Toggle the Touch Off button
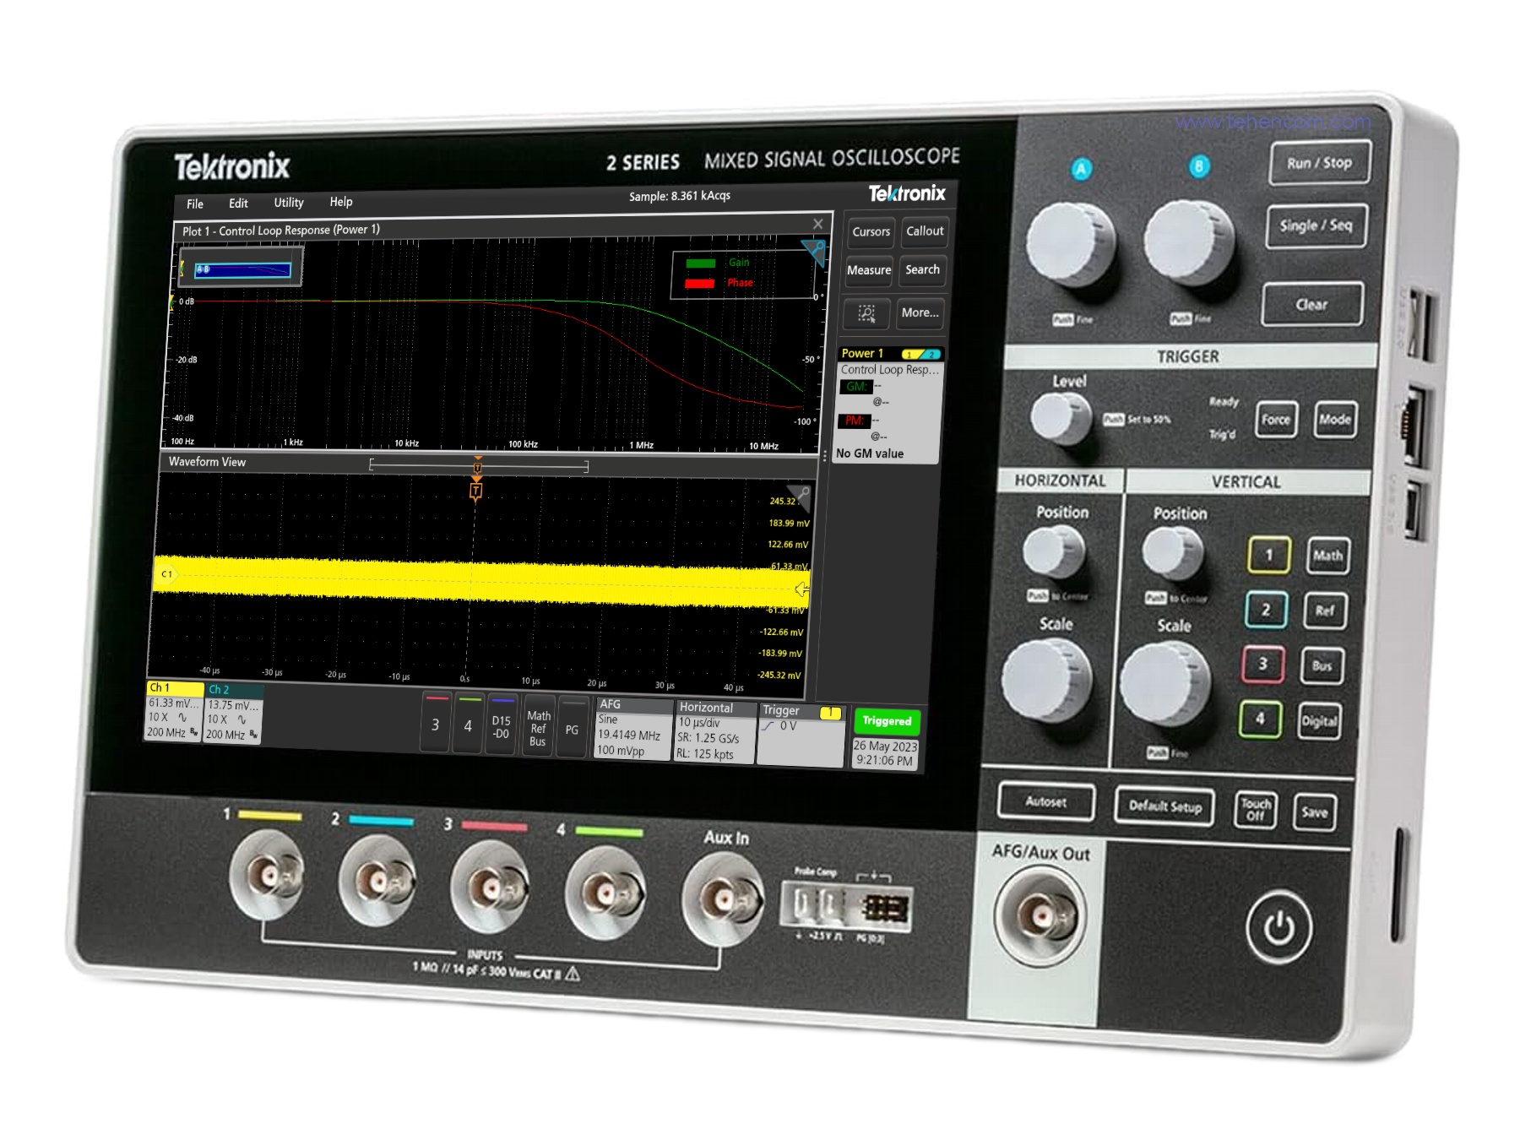 pyautogui.click(x=1256, y=811)
